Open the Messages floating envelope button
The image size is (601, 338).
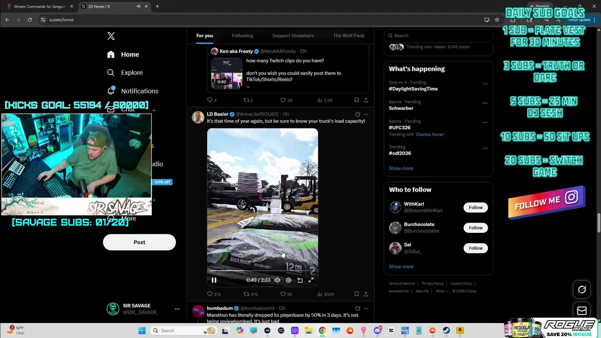pos(582,311)
